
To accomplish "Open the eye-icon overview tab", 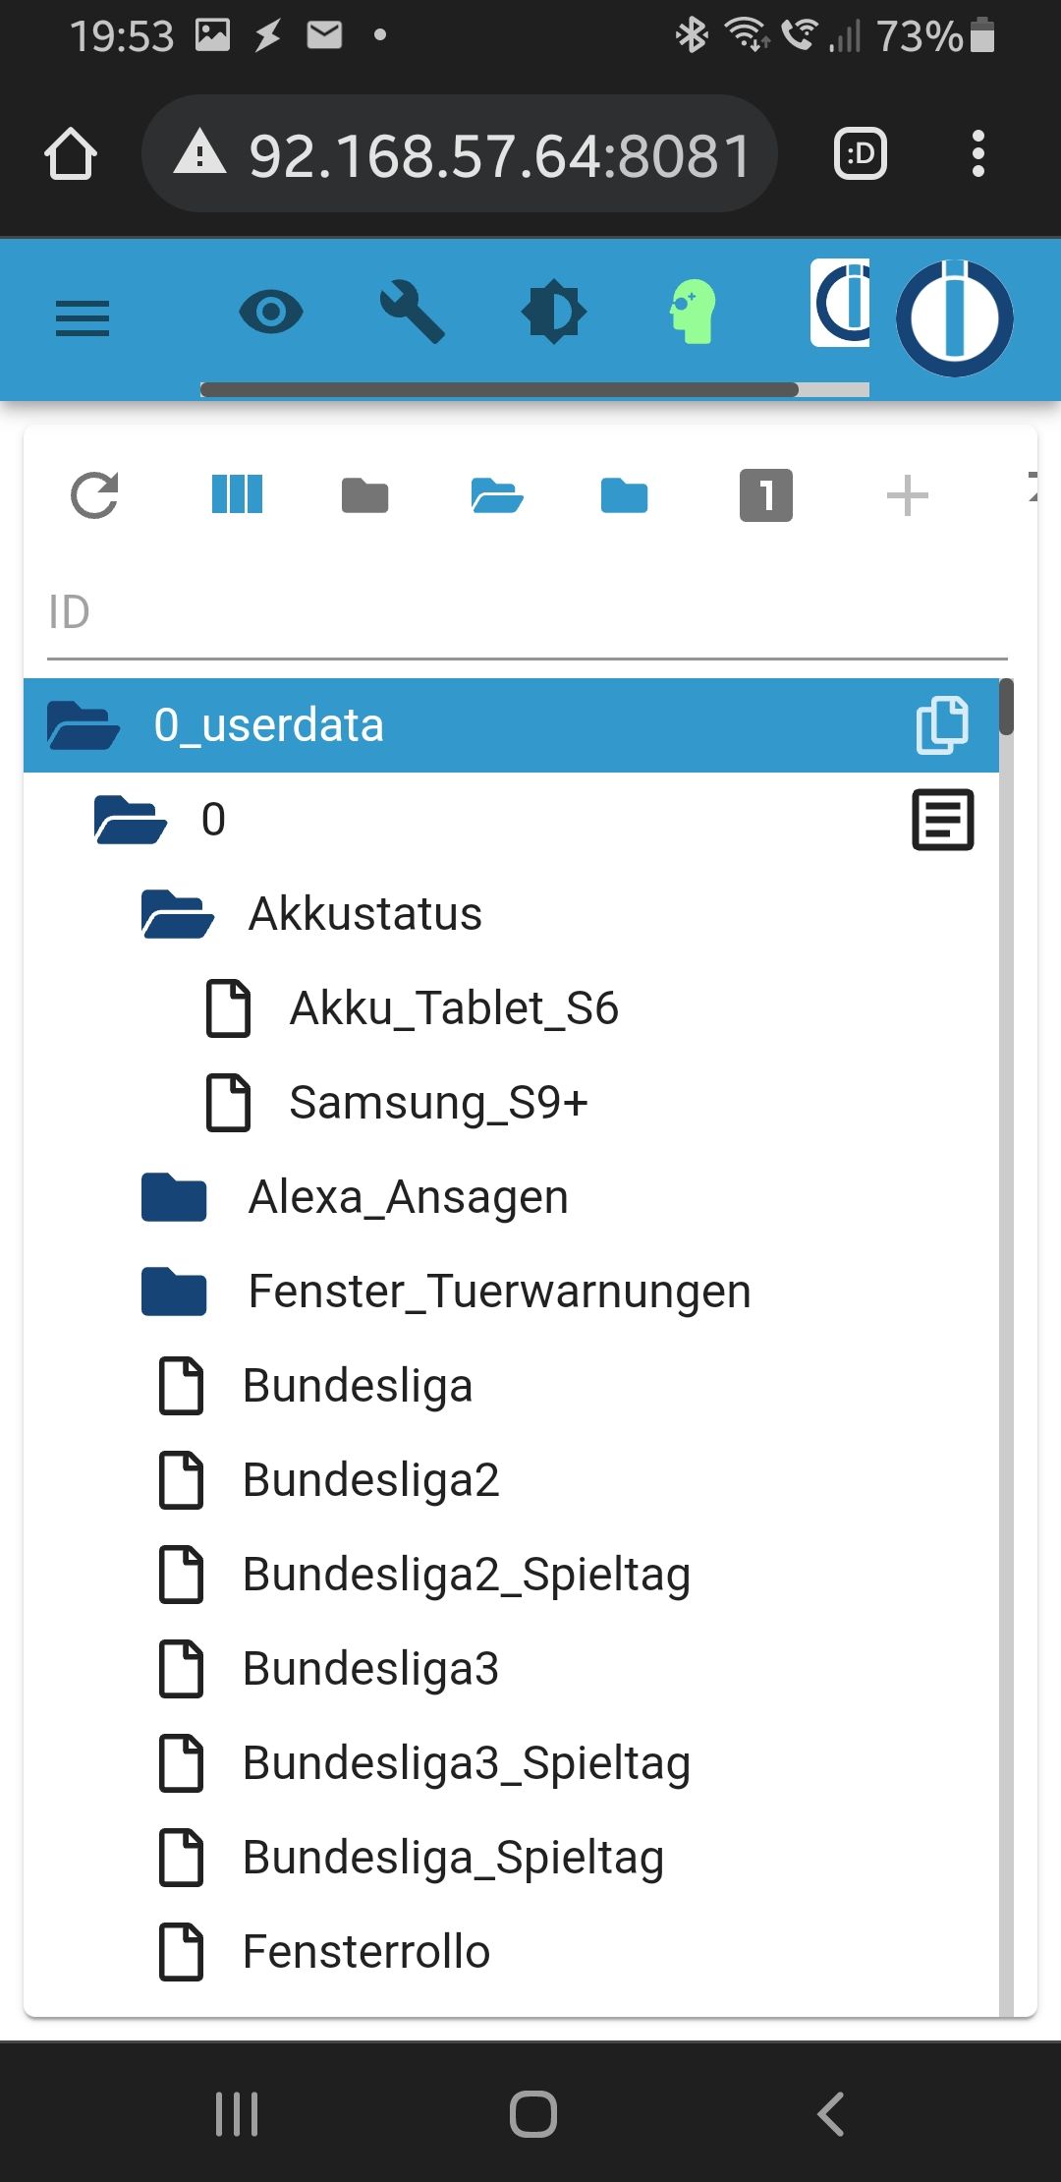I will pyautogui.click(x=271, y=314).
